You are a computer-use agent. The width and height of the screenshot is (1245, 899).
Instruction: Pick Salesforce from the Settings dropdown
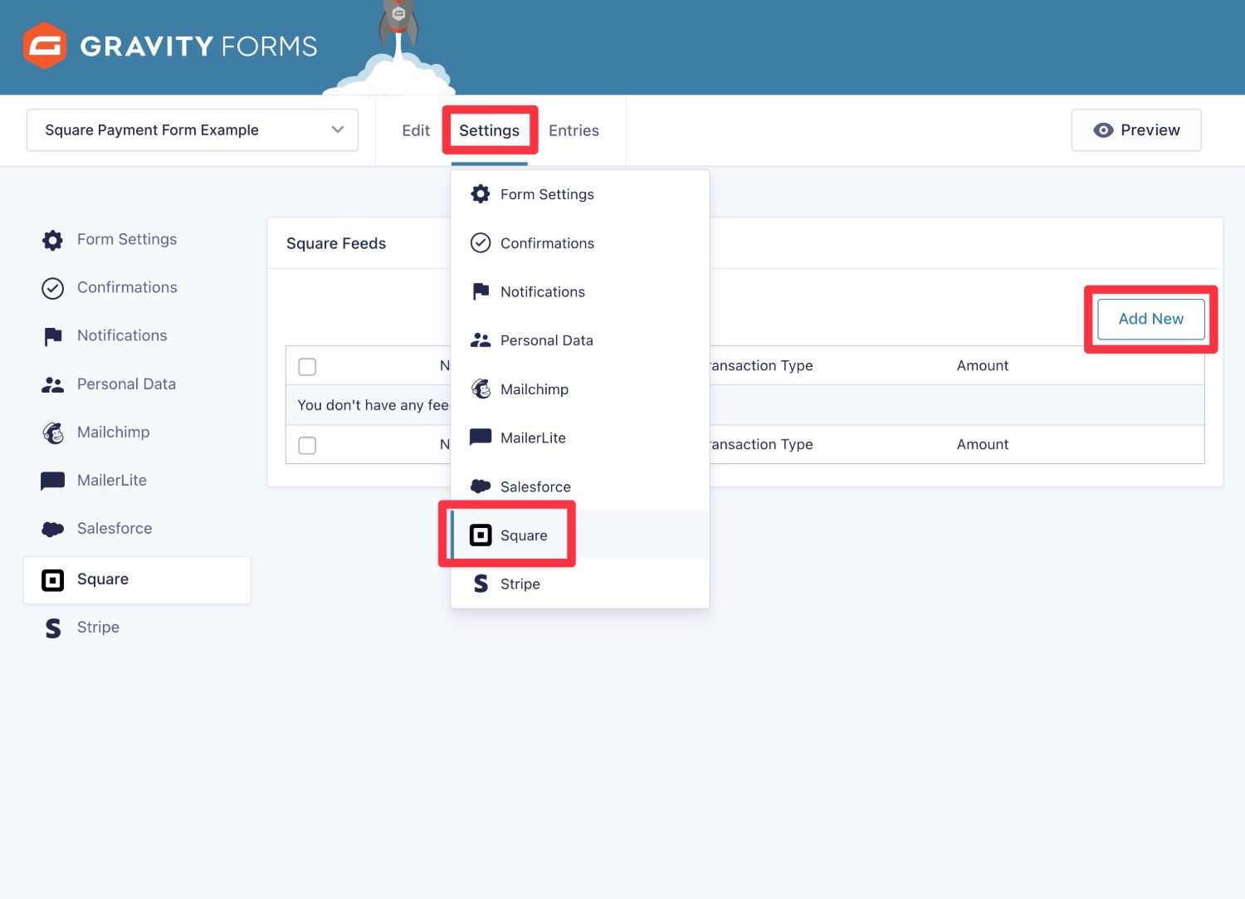579,486
